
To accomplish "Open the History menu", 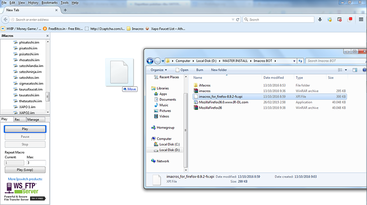I will [33, 2].
